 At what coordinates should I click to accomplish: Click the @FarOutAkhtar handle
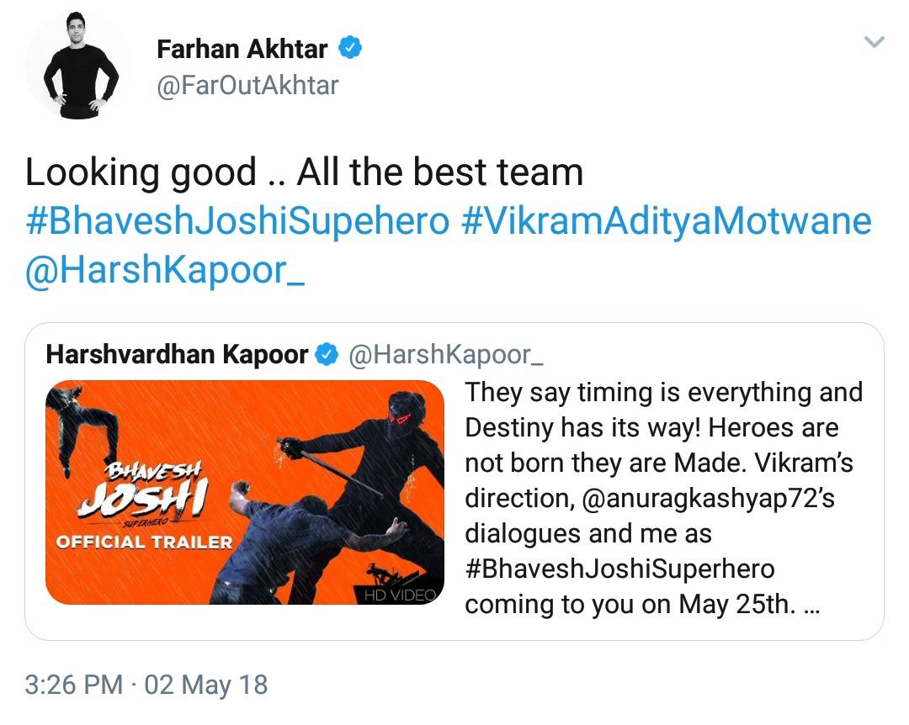(x=247, y=85)
